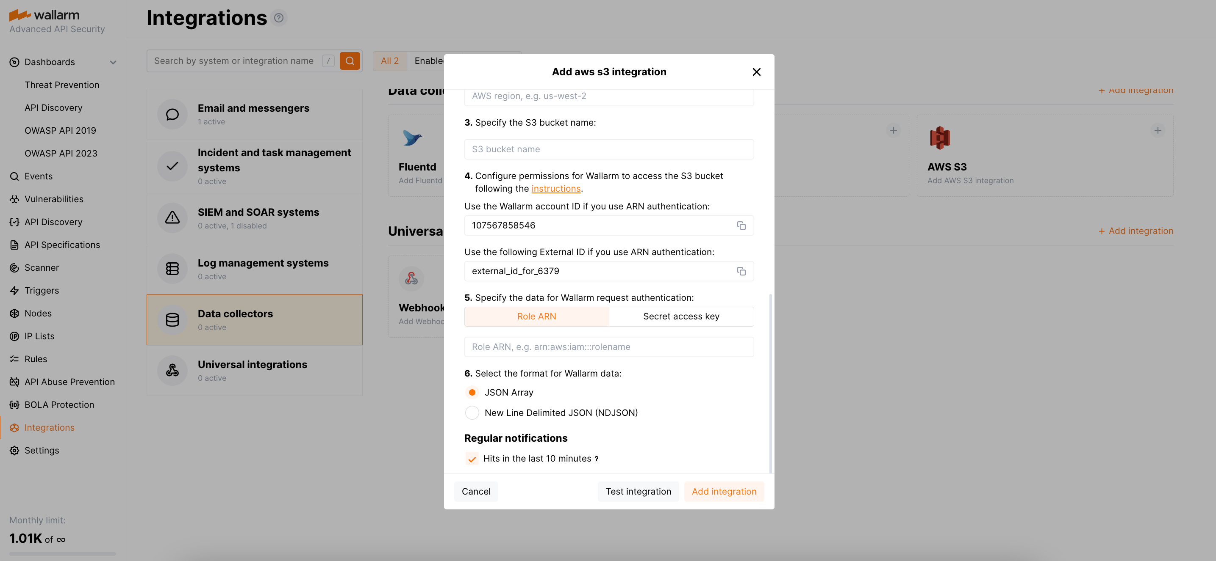This screenshot has height=561, width=1216.
Task: Enable New Line Delimited JSON (NDJSON) format
Action: click(472, 412)
